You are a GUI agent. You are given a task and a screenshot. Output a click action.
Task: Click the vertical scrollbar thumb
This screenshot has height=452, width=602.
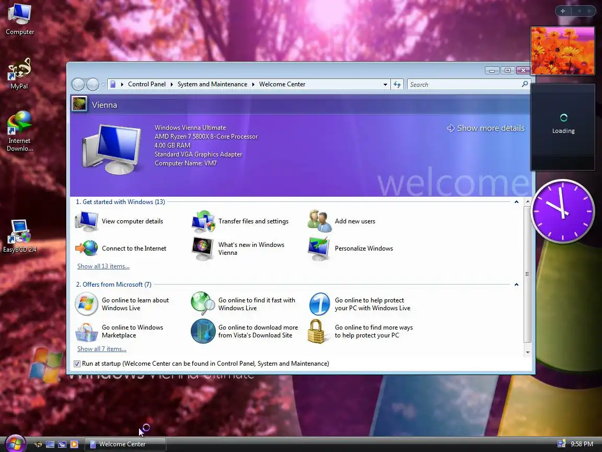[x=527, y=274]
